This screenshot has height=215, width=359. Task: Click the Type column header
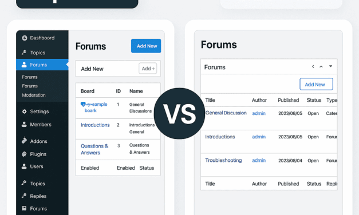(332, 100)
